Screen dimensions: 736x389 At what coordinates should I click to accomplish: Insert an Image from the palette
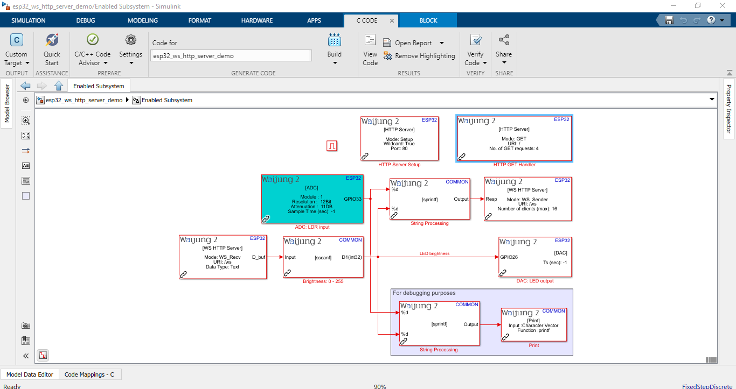[x=26, y=181]
